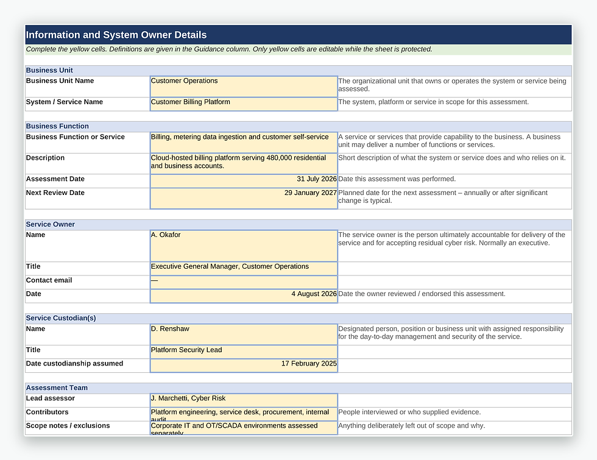Click the 'Business Unit Name' label

60,80
